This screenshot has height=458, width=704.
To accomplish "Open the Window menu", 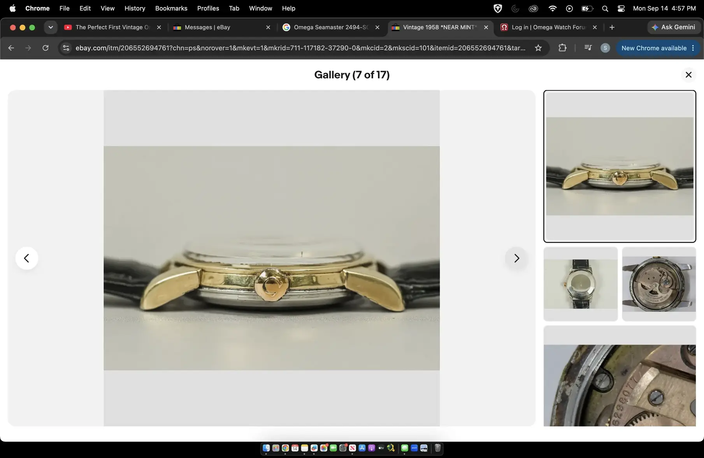I will click(x=260, y=8).
